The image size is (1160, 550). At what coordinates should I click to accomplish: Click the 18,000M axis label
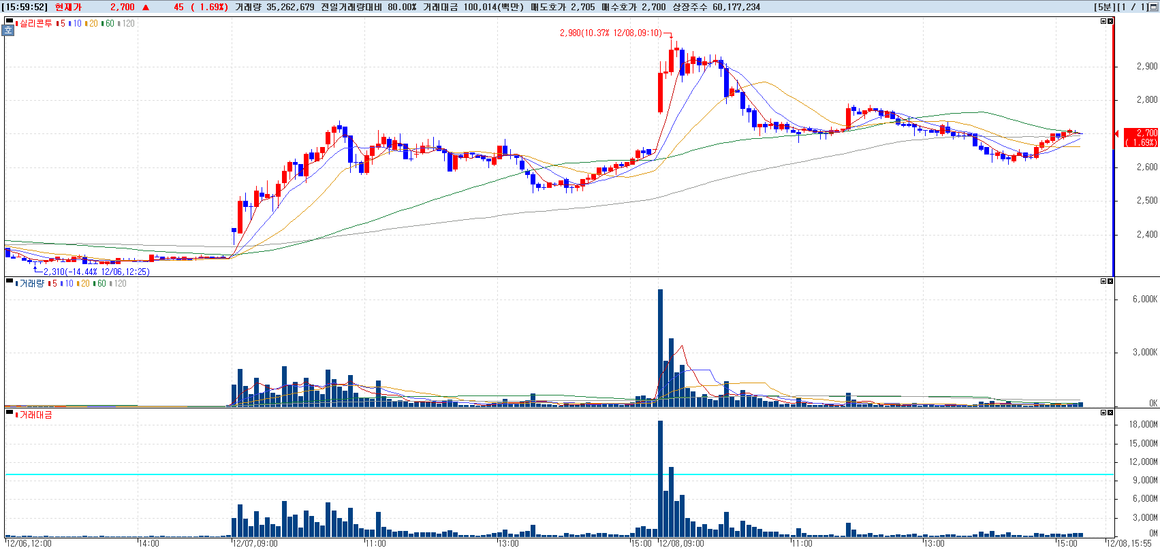1143,424
